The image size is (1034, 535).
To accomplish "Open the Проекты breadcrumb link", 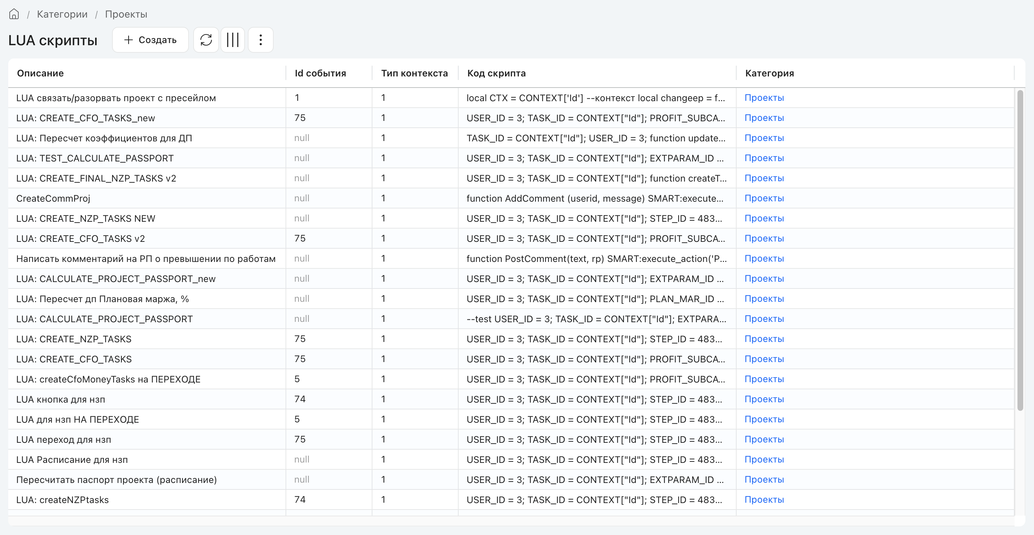I will point(126,14).
